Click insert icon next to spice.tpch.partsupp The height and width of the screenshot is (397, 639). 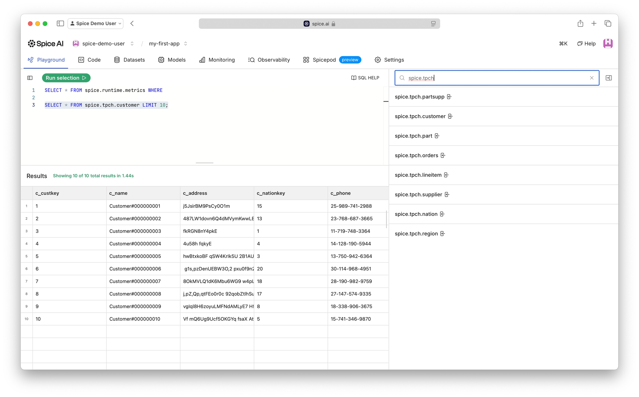click(x=449, y=97)
